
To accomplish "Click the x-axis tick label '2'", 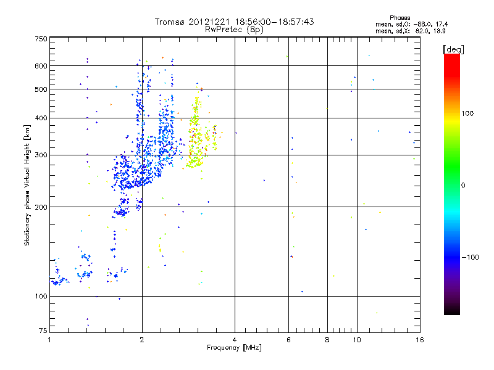I will [142, 340].
